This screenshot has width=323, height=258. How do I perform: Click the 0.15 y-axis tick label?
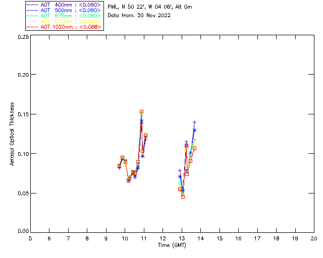23,114
